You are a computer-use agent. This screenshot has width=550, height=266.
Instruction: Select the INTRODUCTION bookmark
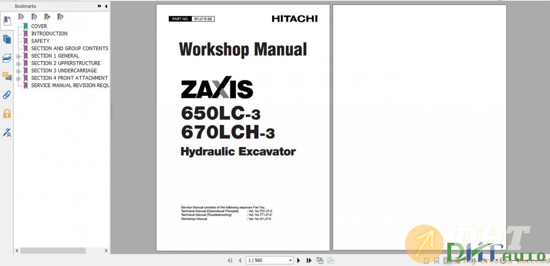pyautogui.click(x=49, y=34)
